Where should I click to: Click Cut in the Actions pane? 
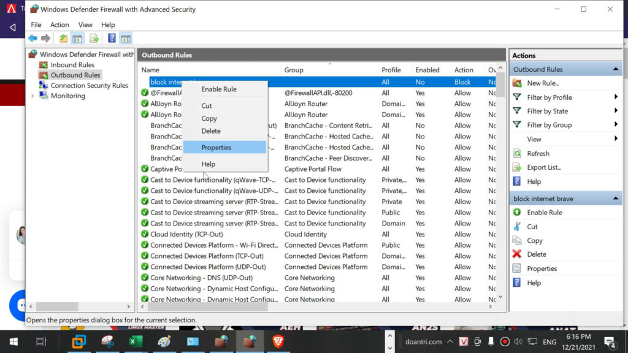click(532, 227)
